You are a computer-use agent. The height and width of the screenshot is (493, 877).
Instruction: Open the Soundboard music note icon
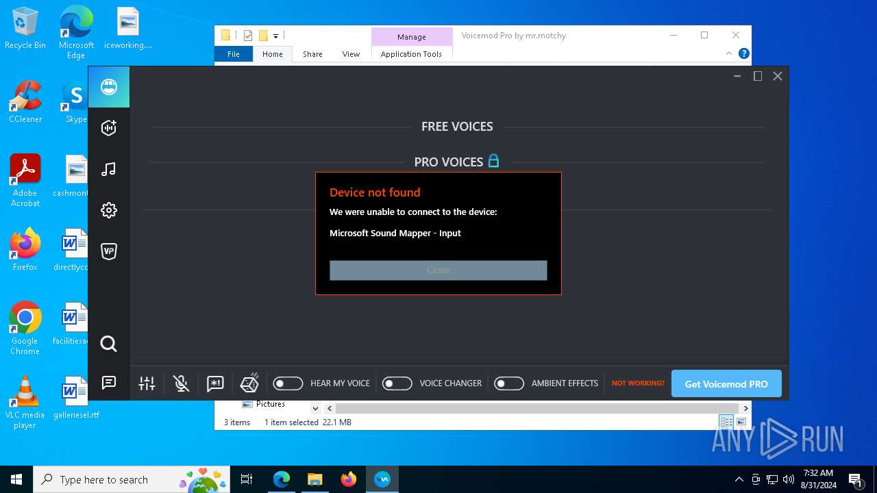click(109, 169)
